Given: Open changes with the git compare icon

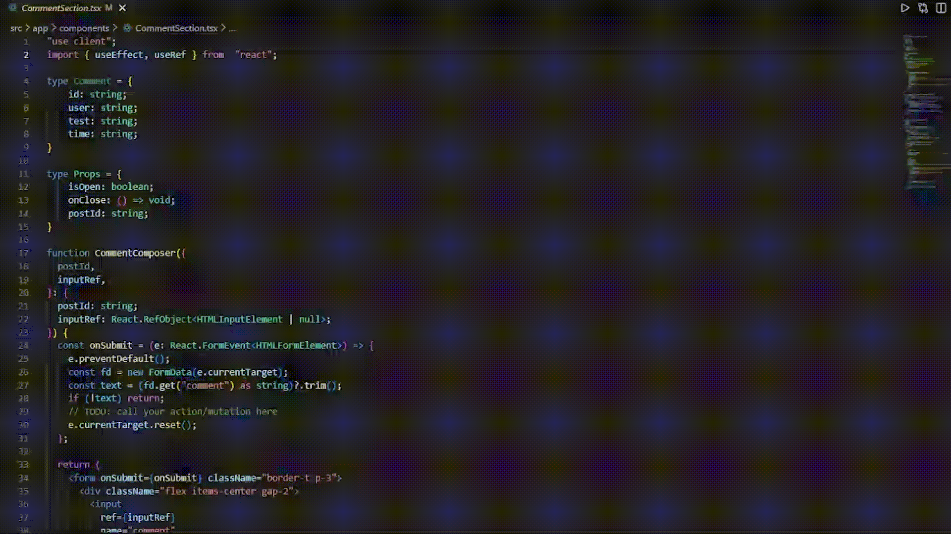Looking at the screenshot, I should 923,8.
